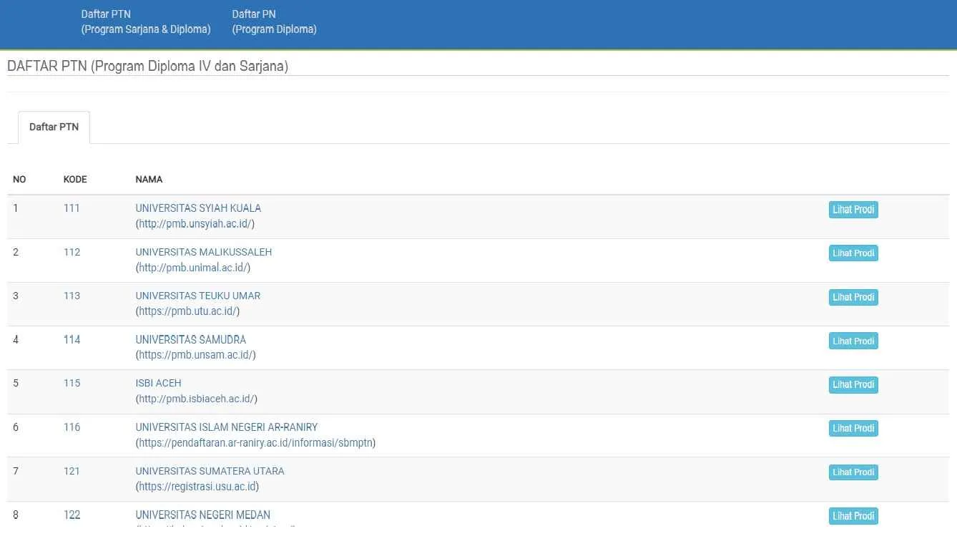Viewport: 957px width, 559px height.
Task: Click Lihat Prodi for UIN Ar-Raniry
Action: (x=853, y=429)
